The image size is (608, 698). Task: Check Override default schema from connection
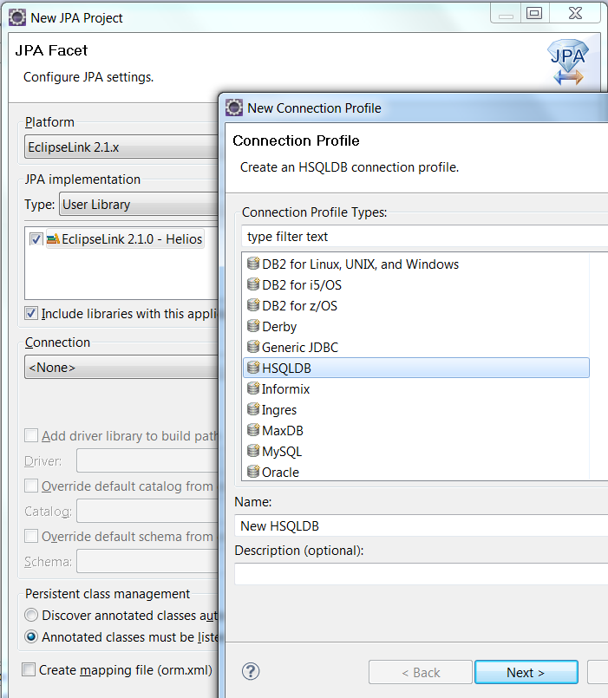31,536
